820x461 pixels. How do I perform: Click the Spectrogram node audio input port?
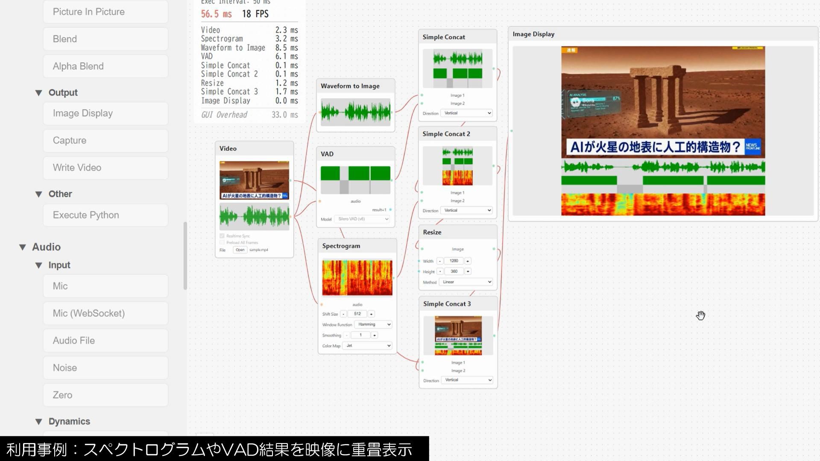click(x=322, y=304)
